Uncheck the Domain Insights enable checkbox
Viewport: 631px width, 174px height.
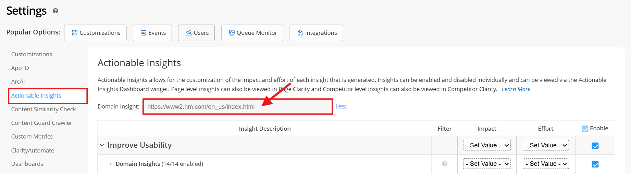click(x=595, y=164)
